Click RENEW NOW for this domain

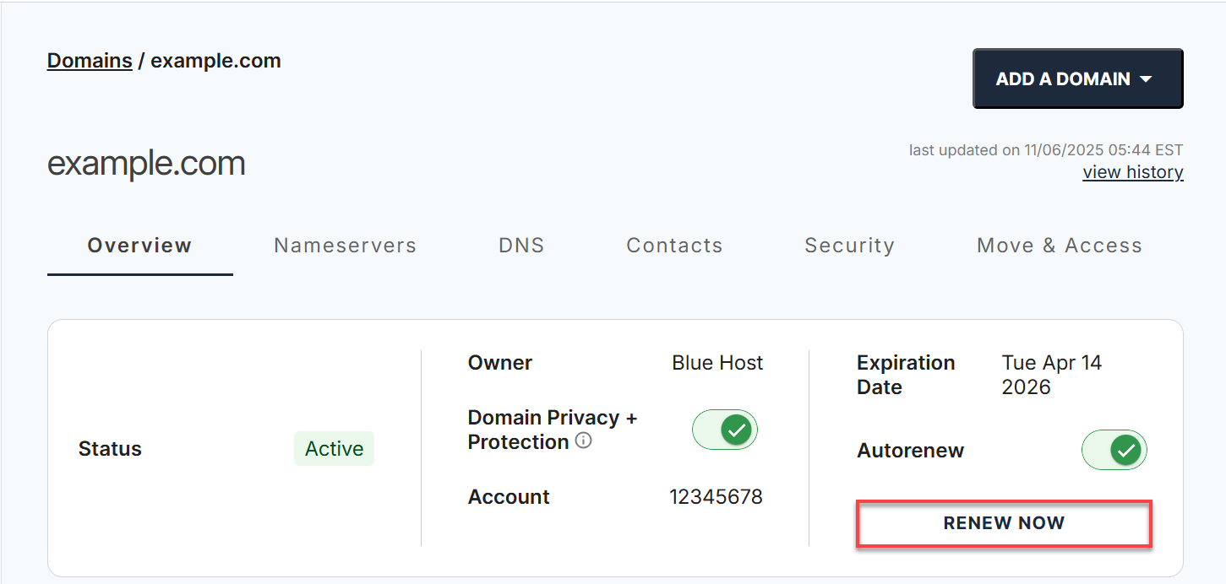coord(1004,523)
